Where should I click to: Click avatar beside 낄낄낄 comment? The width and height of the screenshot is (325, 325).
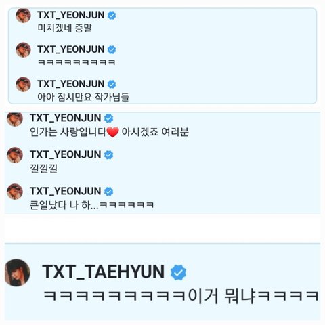click(x=15, y=155)
